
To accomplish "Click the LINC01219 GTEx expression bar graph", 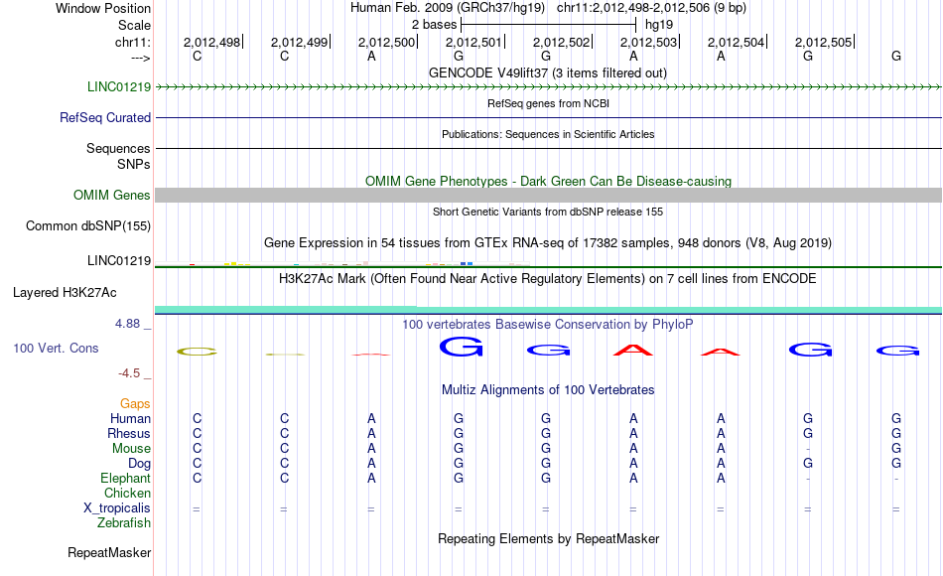I will pyautogui.click(x=342, y=263).
